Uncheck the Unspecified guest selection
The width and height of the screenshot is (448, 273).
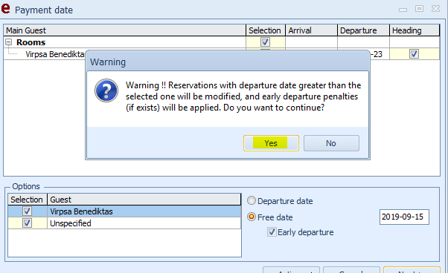[x=27, y=223]
